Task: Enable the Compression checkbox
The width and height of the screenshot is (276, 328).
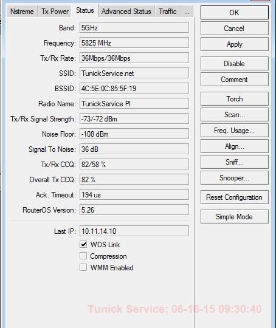Action: (83, 256)
